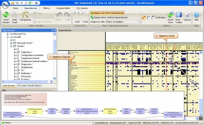Click the Help question mark icon

[197, 15]
